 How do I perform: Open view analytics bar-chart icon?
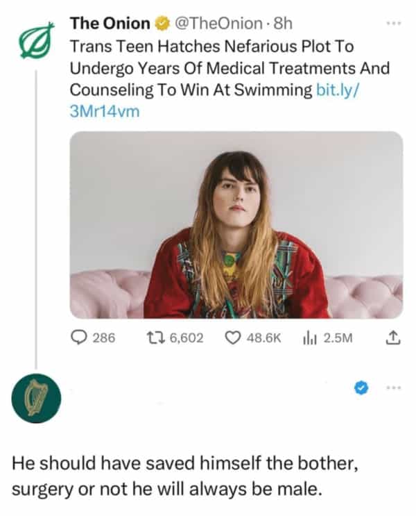coord(308,338)
